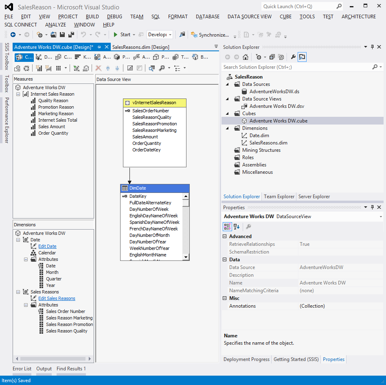Collapse the Advanced property category

click(224, 236)
